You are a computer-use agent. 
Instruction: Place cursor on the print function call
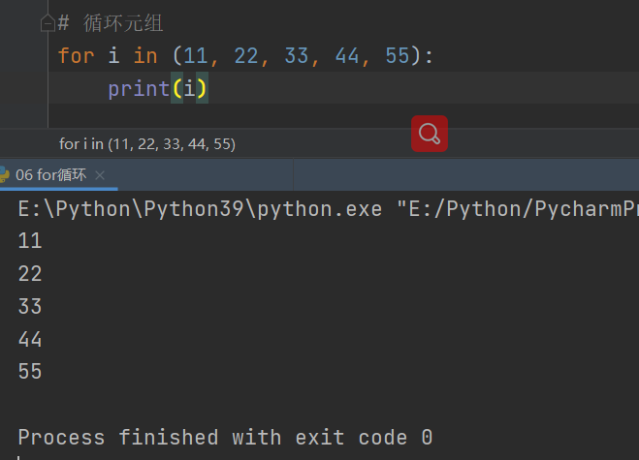(138, 88)
